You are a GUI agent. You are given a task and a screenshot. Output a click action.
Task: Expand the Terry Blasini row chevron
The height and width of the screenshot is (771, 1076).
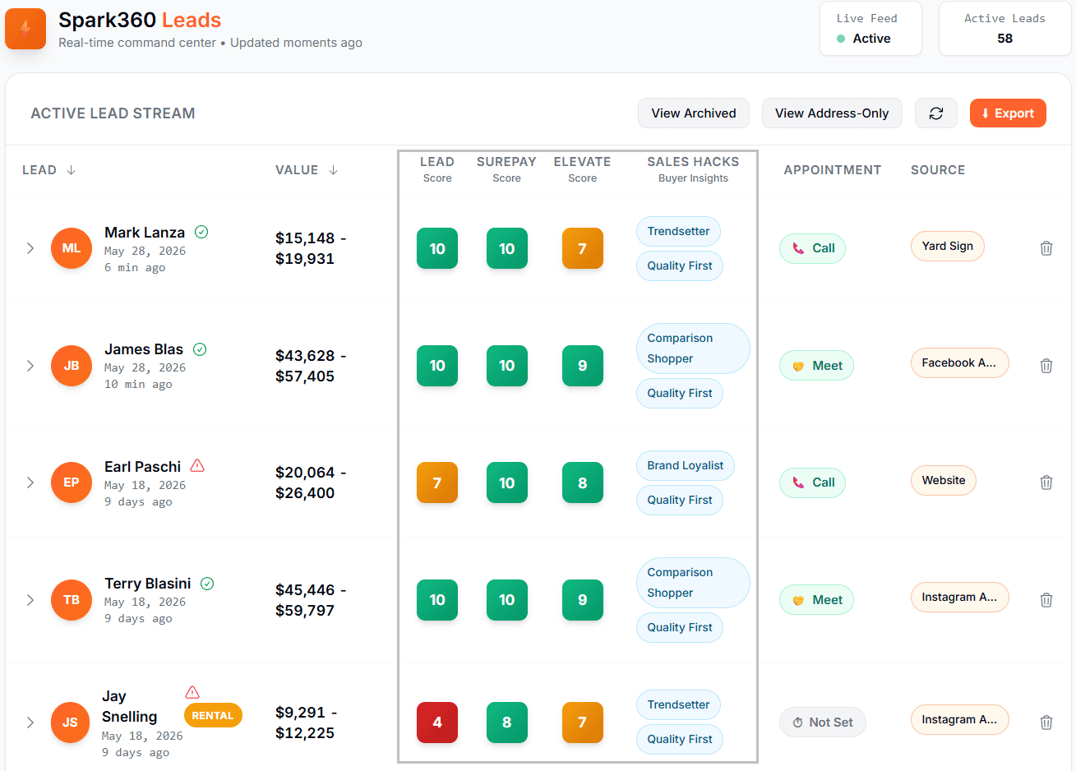(x=30, y=600)
